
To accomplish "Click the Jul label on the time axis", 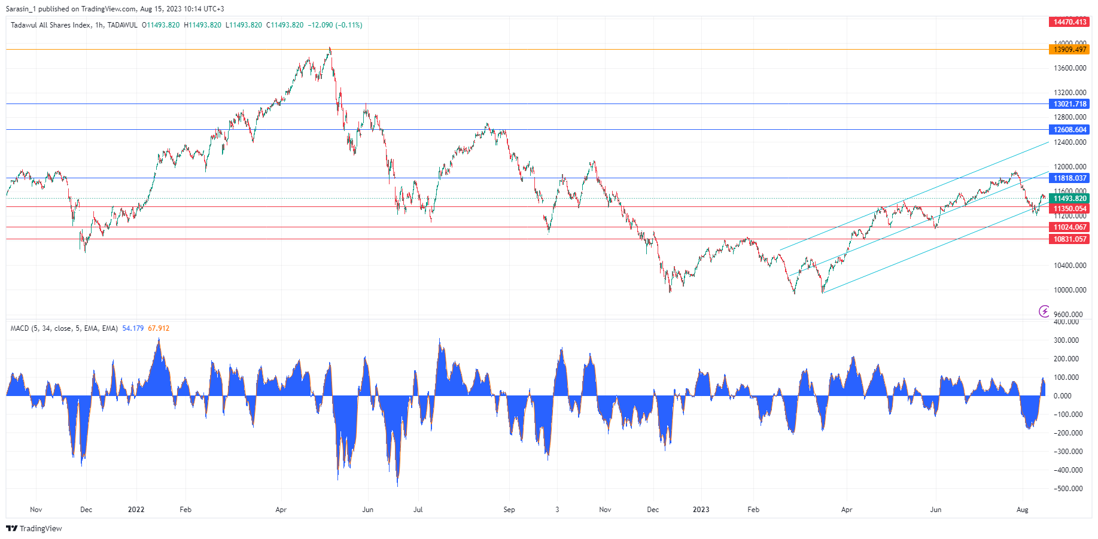I will [418, 510].
